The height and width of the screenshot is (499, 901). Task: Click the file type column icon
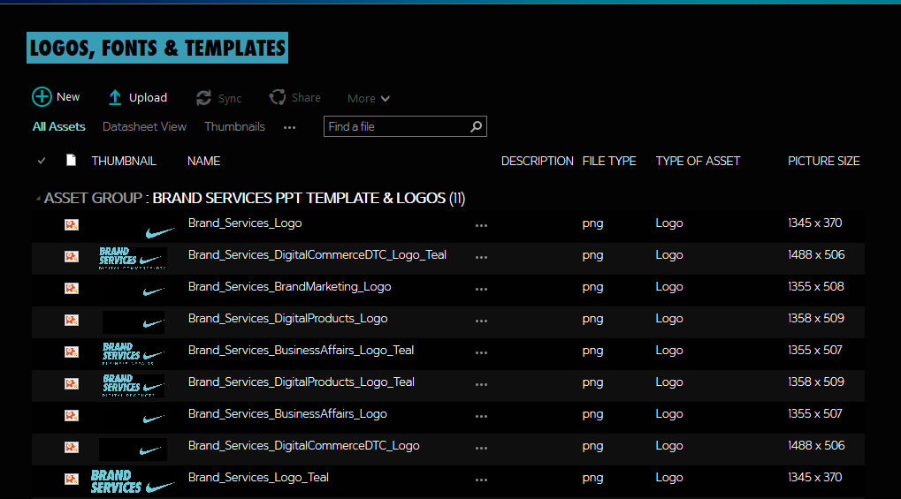pyautogui.click(x=72, y=160)
